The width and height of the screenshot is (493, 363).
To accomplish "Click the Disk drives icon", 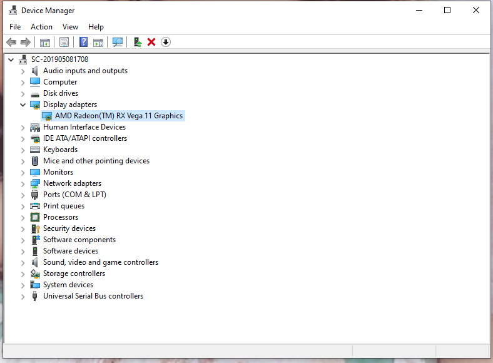I will click(x=35, y=94).
